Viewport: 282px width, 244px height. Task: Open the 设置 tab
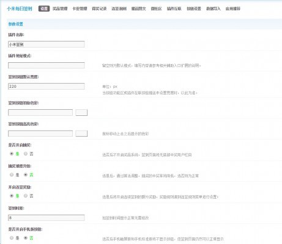[x=44, y=9]
